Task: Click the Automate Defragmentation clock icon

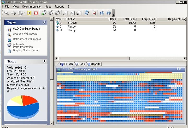Action: [9, 45]
